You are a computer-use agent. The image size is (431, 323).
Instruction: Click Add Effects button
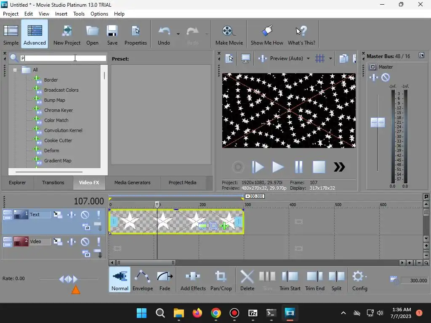tap(193, 280)
